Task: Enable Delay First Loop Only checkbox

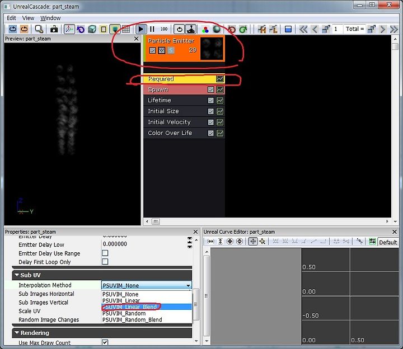Action: pyautogui.click(x=105, y=262)
